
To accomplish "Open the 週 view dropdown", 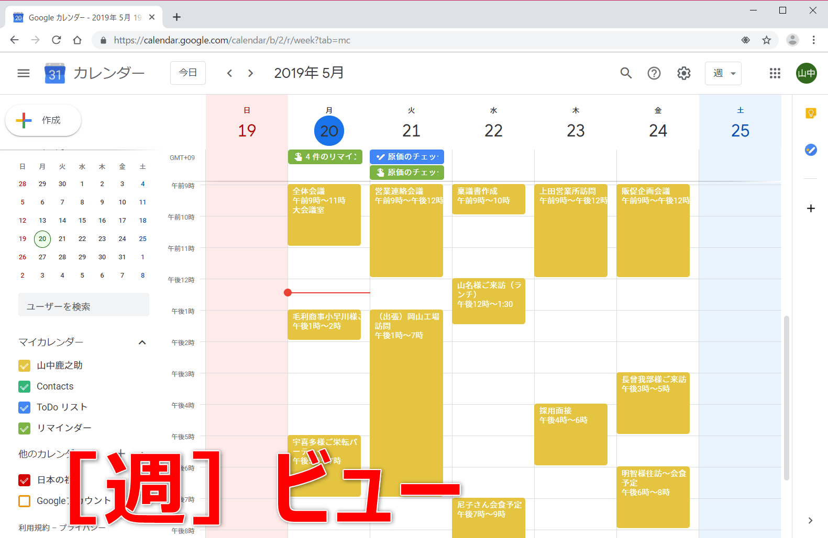I will (x=723, y=73).
